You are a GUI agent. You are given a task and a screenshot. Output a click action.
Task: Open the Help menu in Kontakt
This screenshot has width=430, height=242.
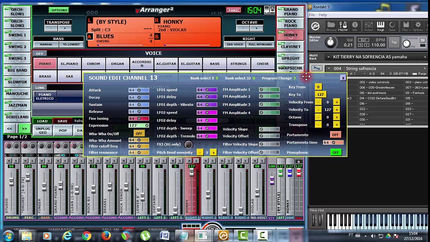coord(323,15)
